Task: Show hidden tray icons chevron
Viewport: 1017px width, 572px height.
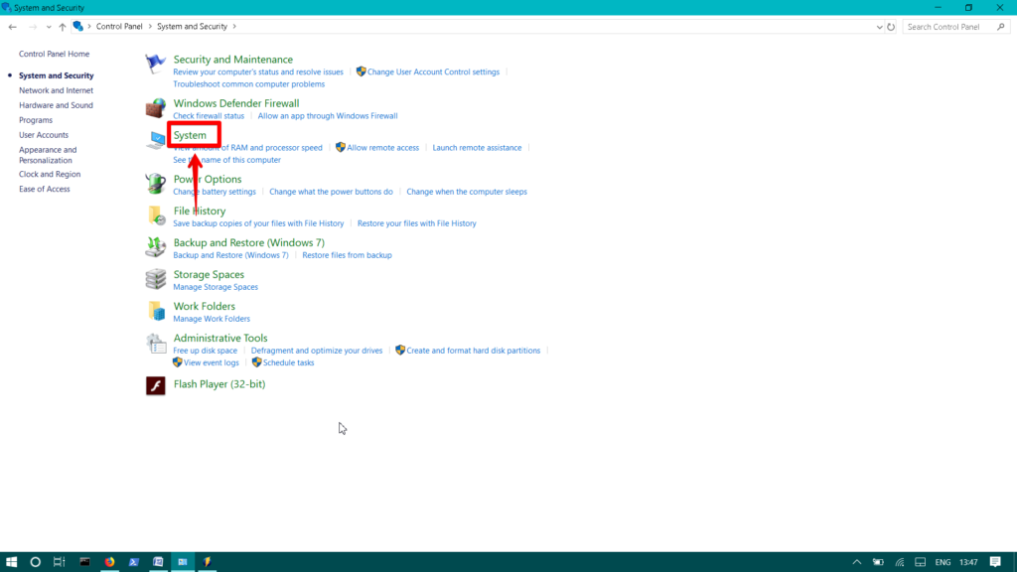Action: (x=857, y=562)
